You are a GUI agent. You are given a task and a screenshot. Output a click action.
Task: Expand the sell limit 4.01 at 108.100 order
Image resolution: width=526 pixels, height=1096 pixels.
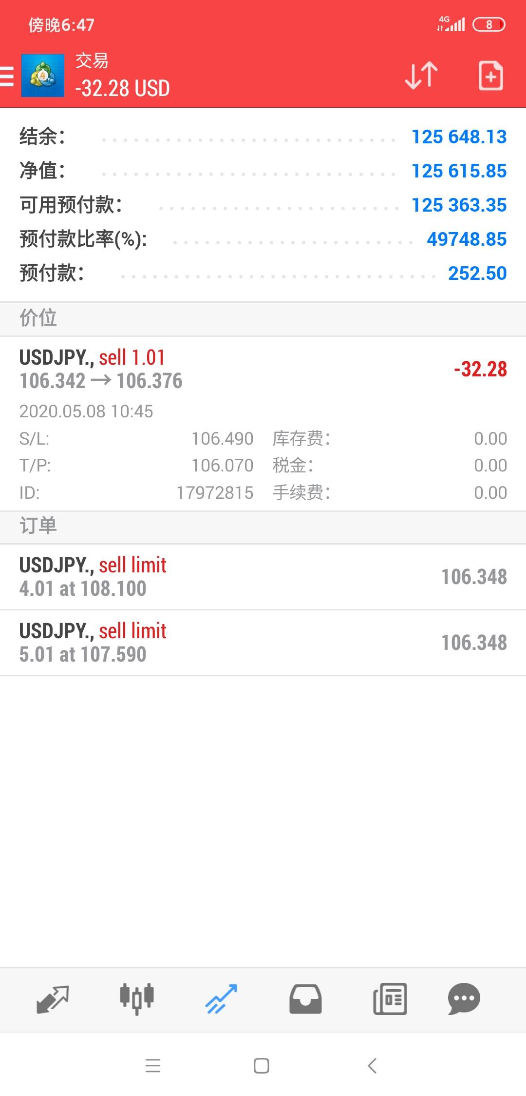(263, 577)
